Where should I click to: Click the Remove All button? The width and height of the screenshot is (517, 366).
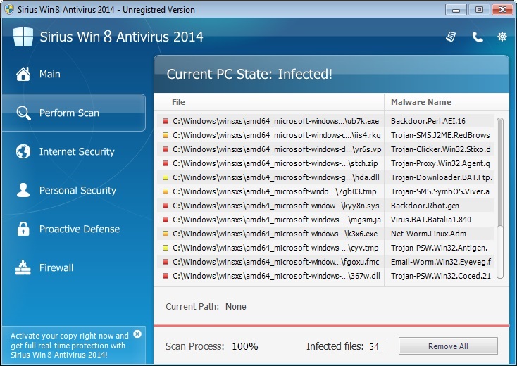coord(448,346)
